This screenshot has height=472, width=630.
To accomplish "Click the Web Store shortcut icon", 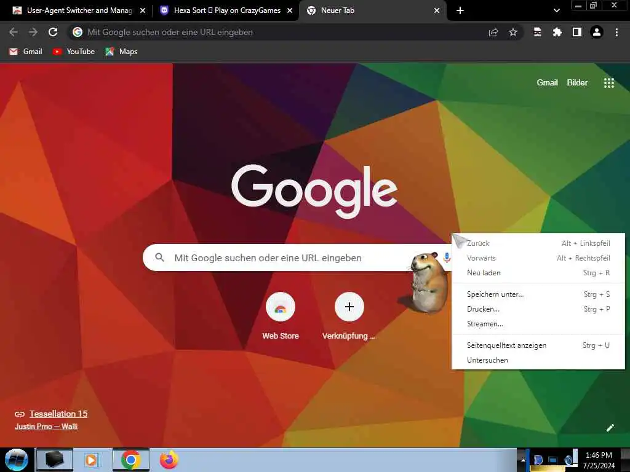I will coord(281,307).
